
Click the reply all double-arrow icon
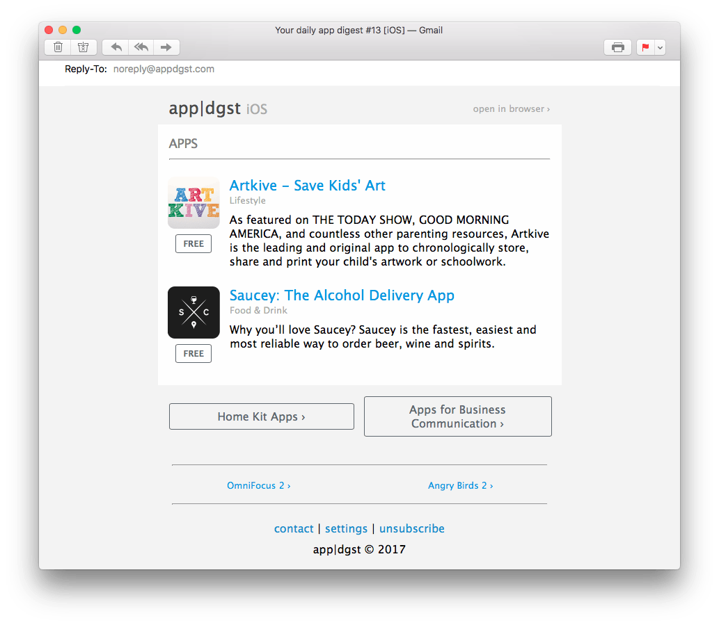(x=141, y=47)
